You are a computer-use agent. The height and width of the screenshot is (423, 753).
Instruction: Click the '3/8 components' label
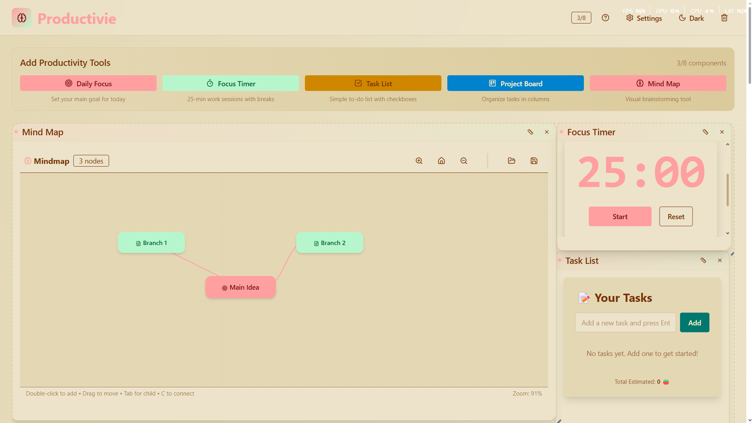pyautogui.click(x=701, y=63)
